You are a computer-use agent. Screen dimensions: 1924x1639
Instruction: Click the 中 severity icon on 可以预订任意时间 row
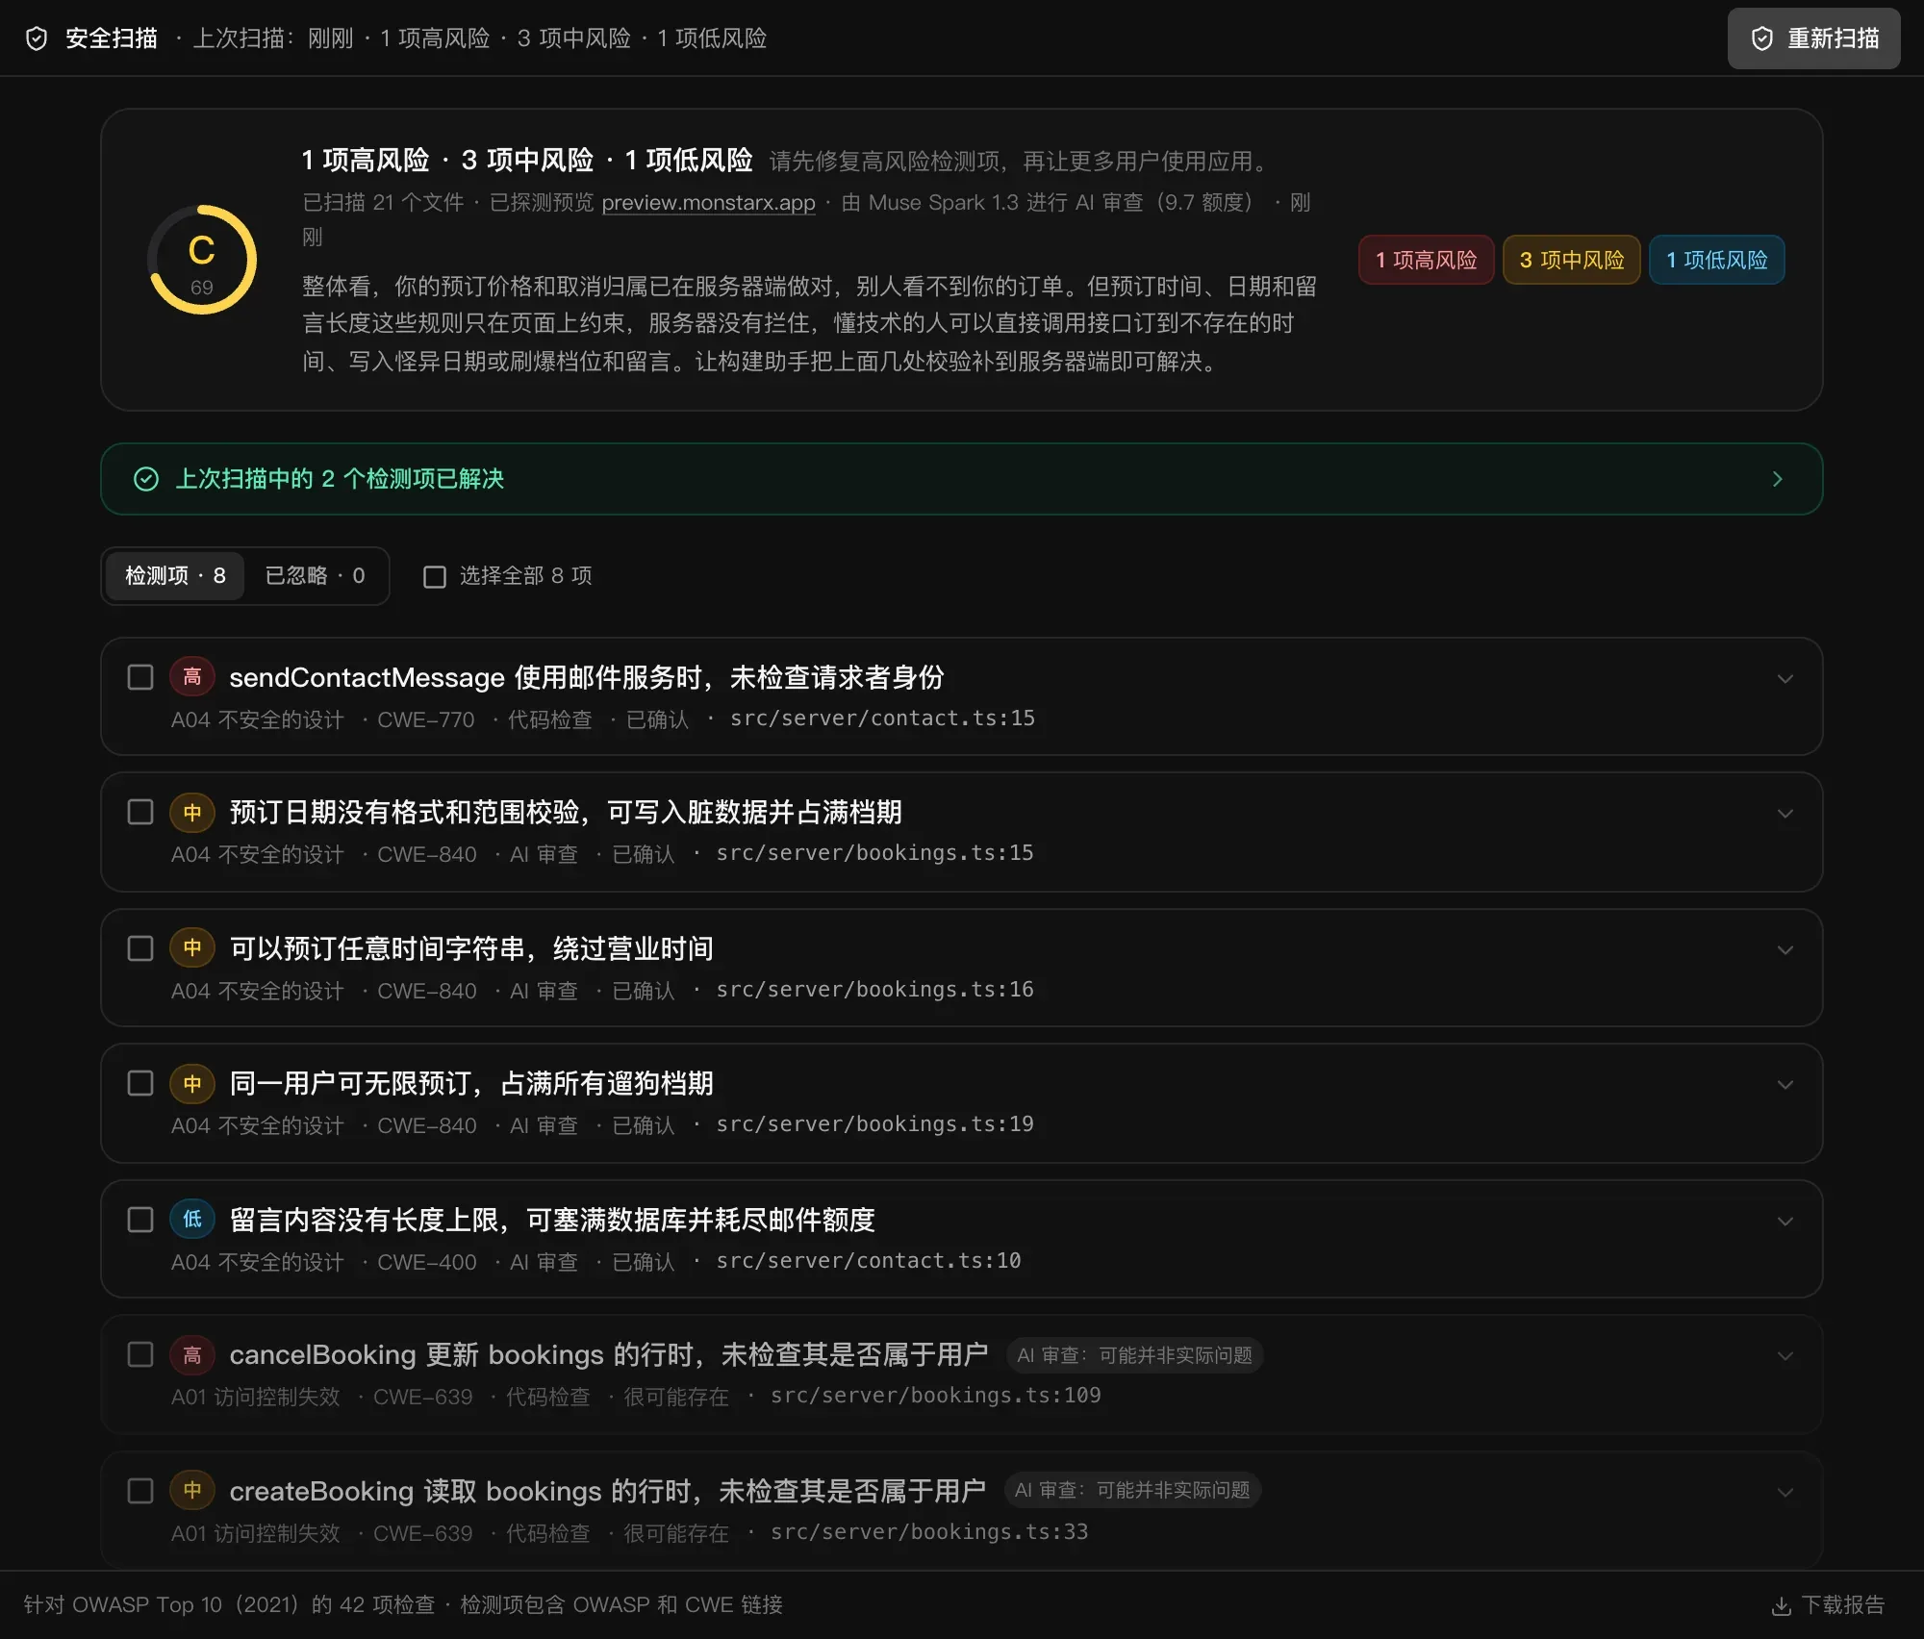192,948
